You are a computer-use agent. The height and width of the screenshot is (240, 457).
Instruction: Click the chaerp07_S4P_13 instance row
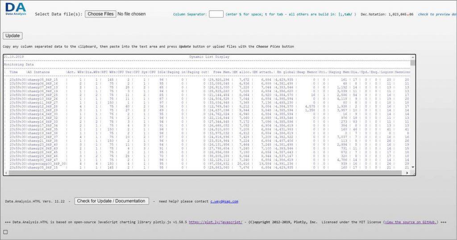pos(207,87)
